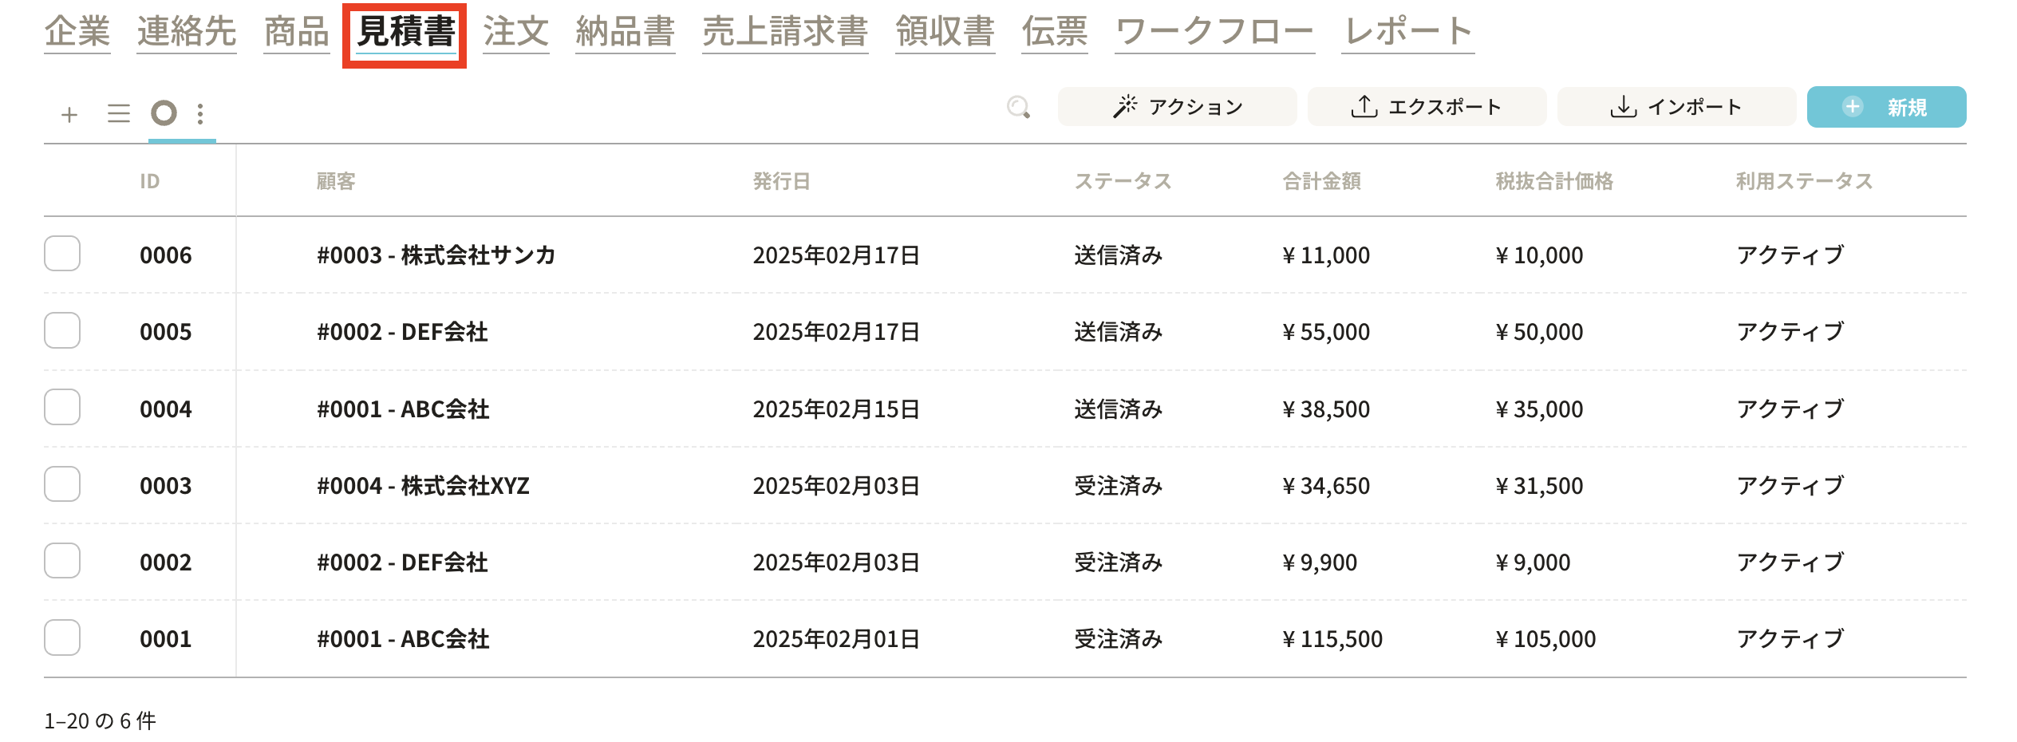Open customer #0003 - 株式会社サンカ
The image size is (2017, 742).
tap(436, 255)
